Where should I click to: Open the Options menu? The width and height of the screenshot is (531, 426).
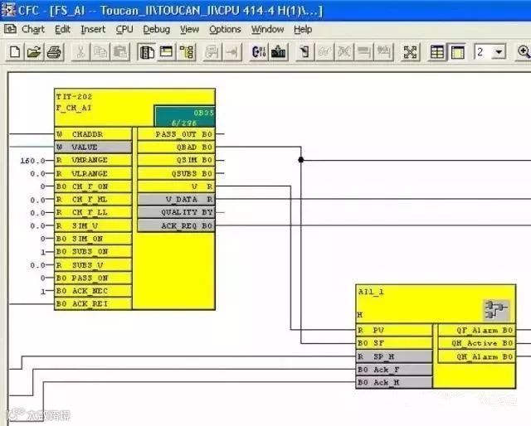[x=225, y=30]
